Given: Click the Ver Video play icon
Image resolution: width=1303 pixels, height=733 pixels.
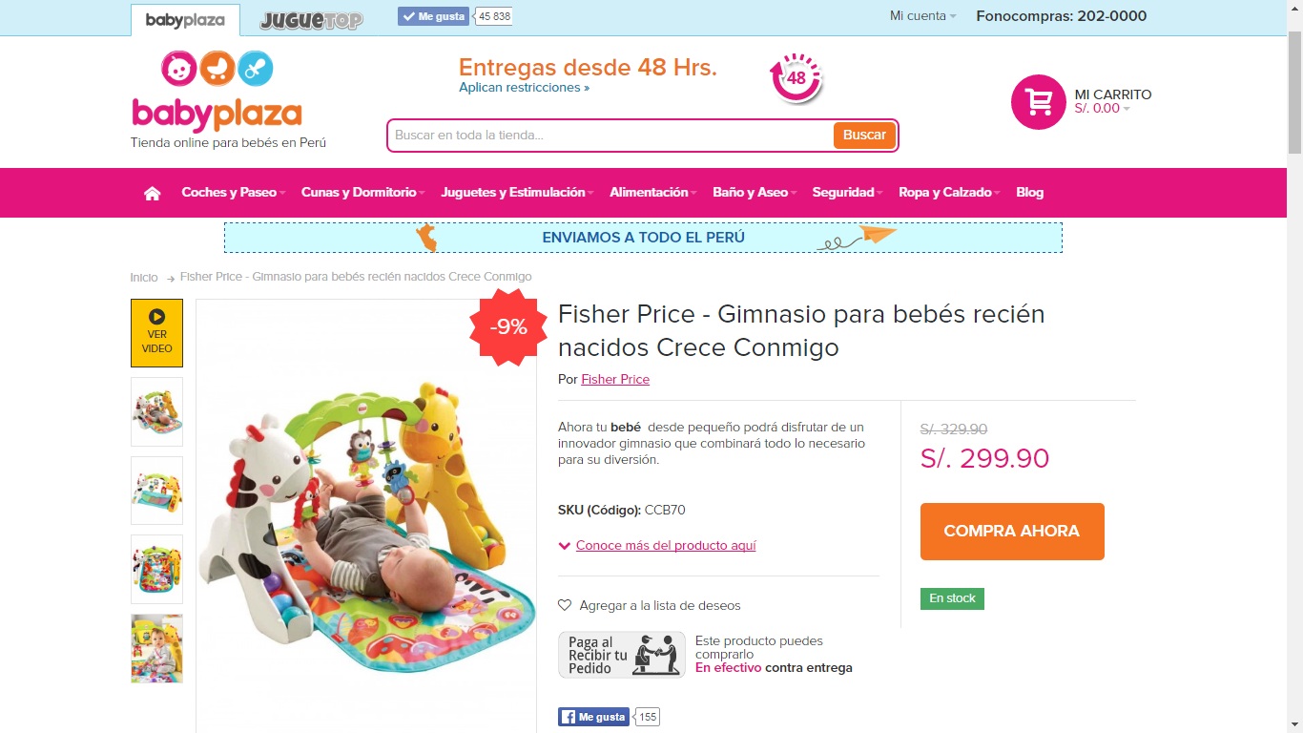Looking at the screenshot, I should point(156,316).
